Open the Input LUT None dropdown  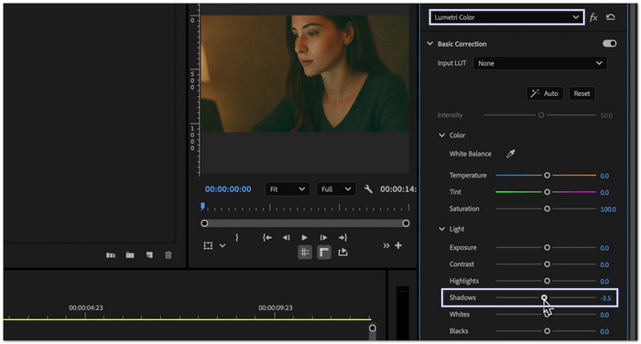pos(539,63)
